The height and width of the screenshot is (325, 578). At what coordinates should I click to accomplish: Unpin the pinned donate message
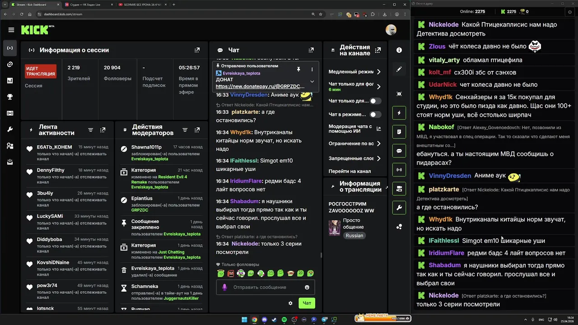tap(298, 69)
